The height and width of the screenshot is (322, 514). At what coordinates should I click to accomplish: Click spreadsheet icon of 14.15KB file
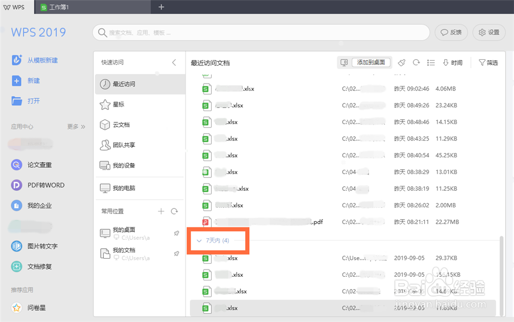[206, 122]
